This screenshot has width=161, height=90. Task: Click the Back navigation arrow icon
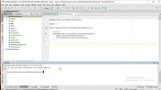point(35,8)
